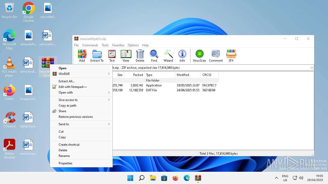
Task: Sort by the Packed column header
Action: tap(134, 75)
